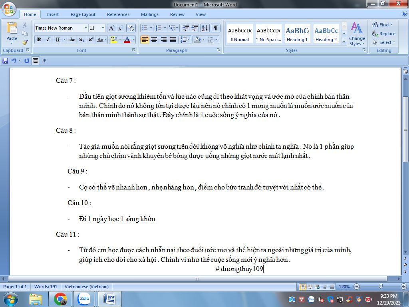The height and width of the screenshot is (307, 409).
Task: Open the Mailings tab
Action: point(150,15)
